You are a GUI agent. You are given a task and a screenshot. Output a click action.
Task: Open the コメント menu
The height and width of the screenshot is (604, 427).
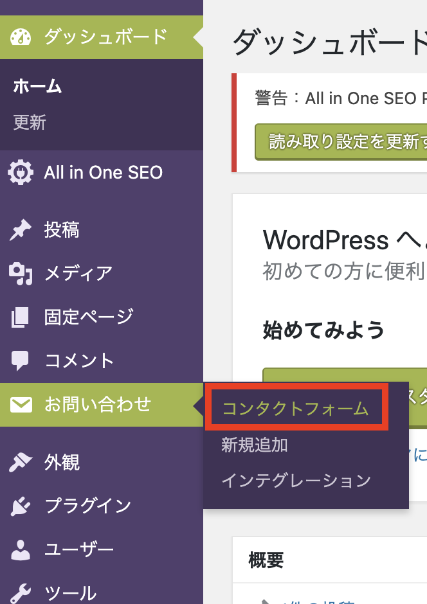pos(102,361)
